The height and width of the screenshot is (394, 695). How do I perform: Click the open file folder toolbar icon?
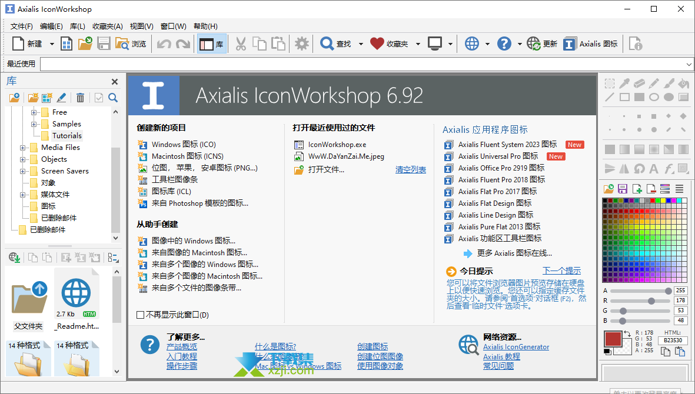(85, 44)
